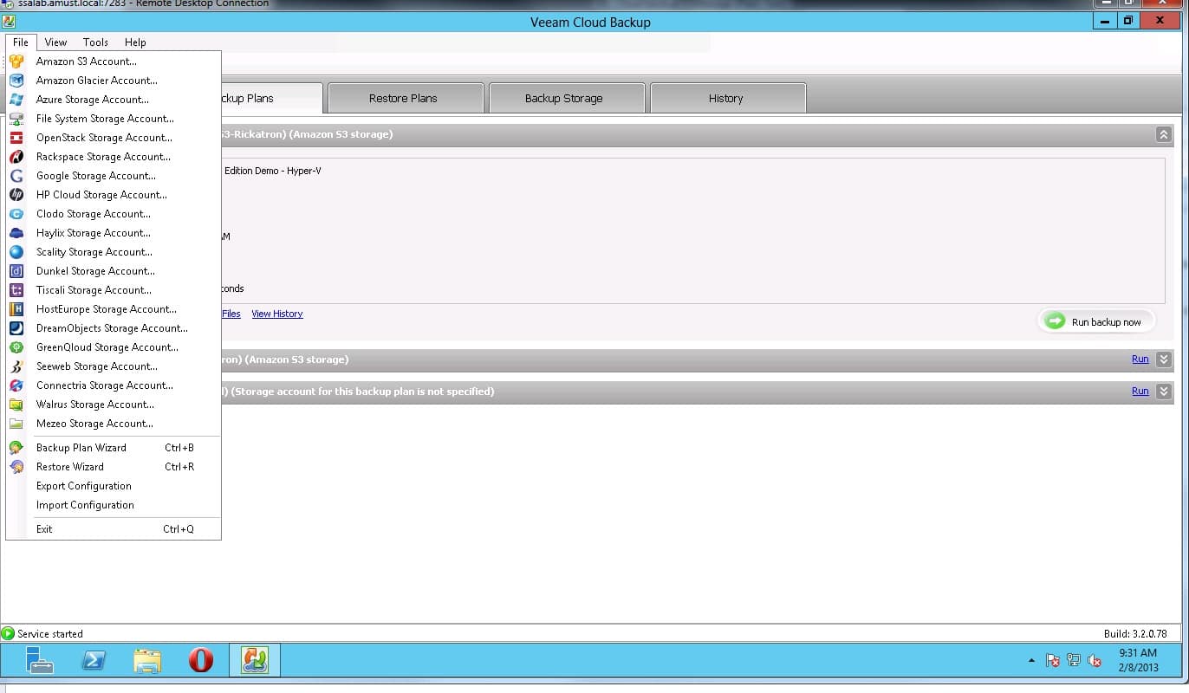Choose Azure Storage Account... menu entry
The height and width of the screenshot is (693, 1189).
point(114,100)
